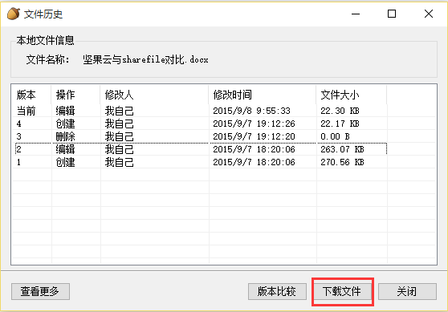Viewport: 448px width, 312px height.
Task: Click the 0.00 B size cell
Action: click(x=335, y=136)
